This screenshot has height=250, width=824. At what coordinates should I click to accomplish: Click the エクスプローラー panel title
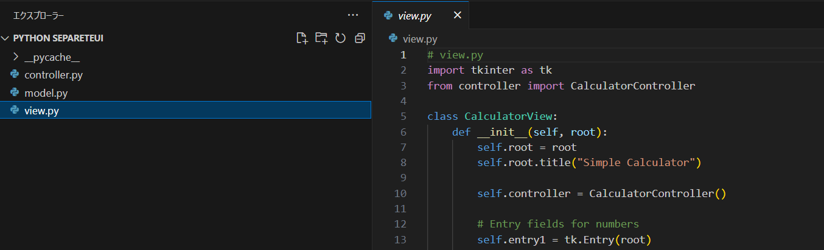click(x=38, y=15)
